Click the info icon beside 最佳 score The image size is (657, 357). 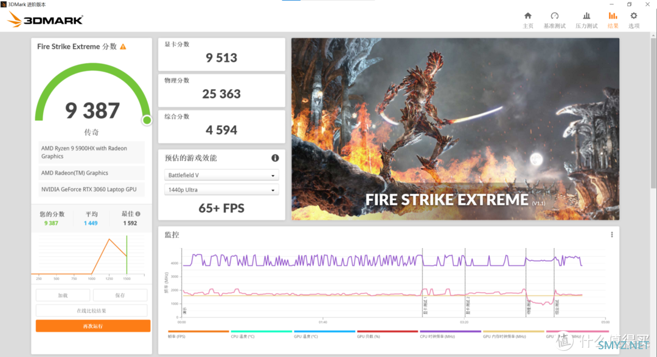[x=138, y=214]
